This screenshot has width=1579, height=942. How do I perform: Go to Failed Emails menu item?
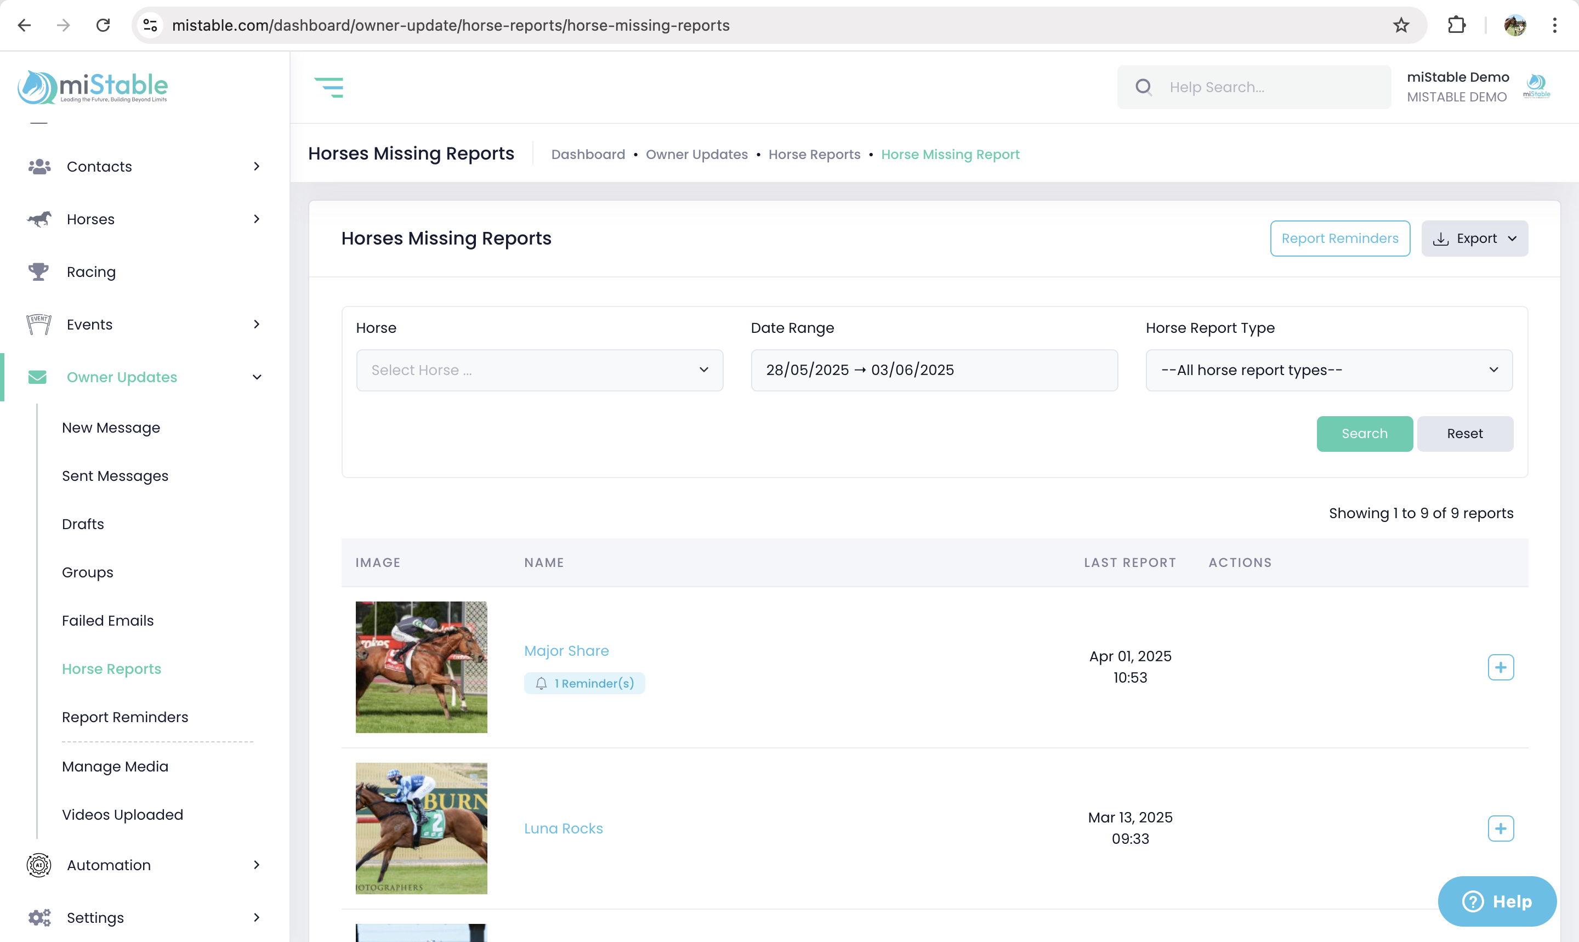click(x=107, y=621)
